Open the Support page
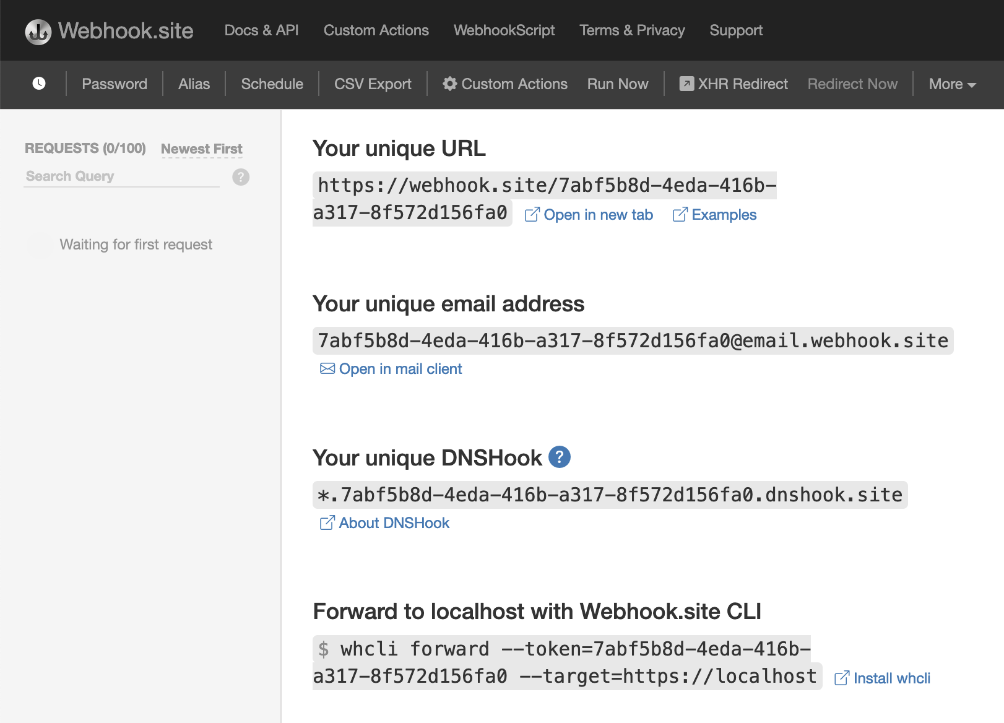Viewport: 1004px width, 723px height. coord(736,30)
